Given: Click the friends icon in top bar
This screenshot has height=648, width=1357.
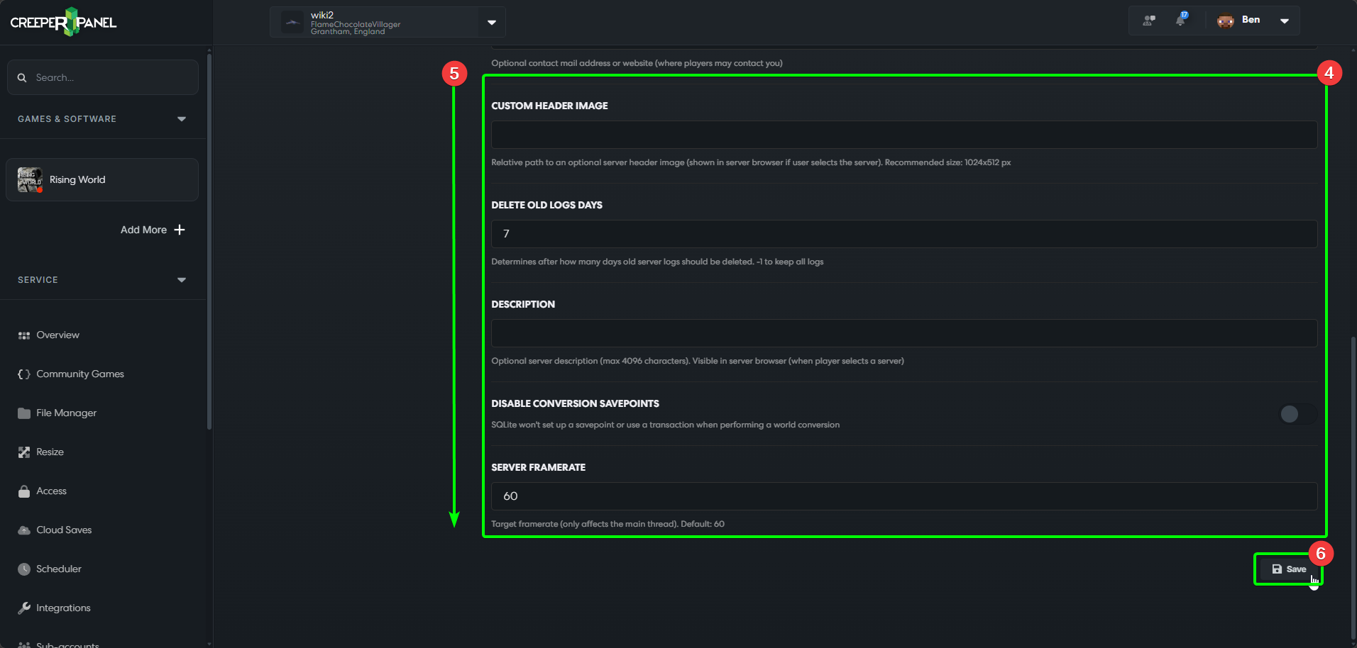Looking at the screenshot, I should tap(1149, 21).
